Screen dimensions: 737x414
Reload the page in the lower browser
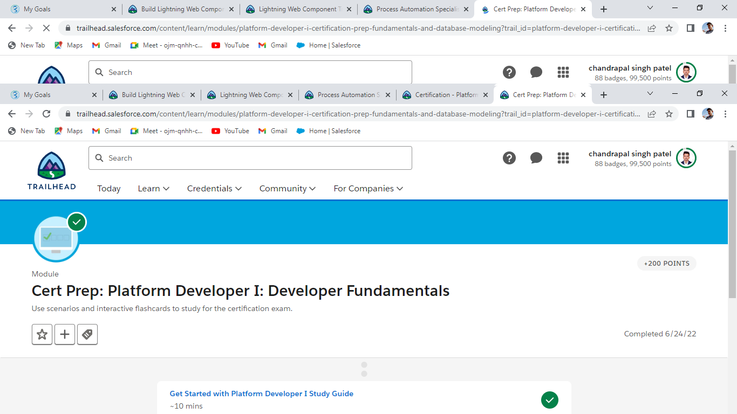point(46,114)
